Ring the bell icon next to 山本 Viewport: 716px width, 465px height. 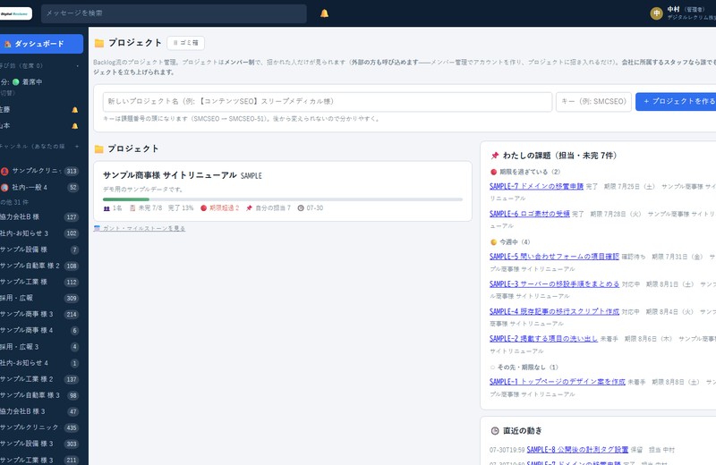coord(75,126)
